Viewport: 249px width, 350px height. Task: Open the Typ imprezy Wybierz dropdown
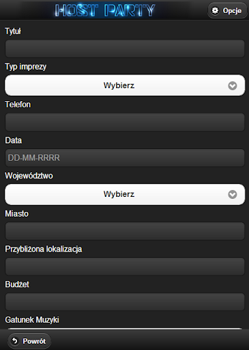tap(125, 85)
